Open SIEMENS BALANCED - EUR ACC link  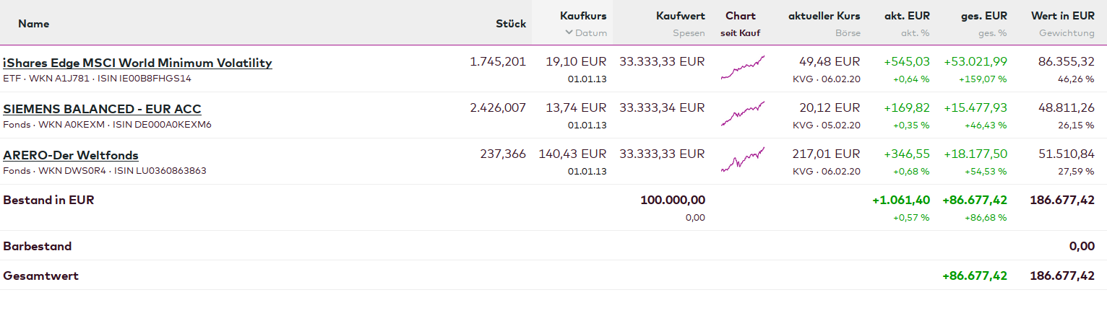(102, 110)
